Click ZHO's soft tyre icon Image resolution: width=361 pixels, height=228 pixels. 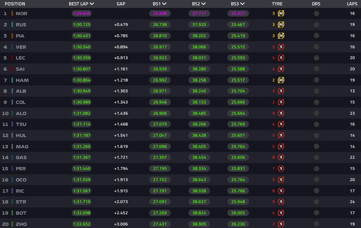point(281,224)
